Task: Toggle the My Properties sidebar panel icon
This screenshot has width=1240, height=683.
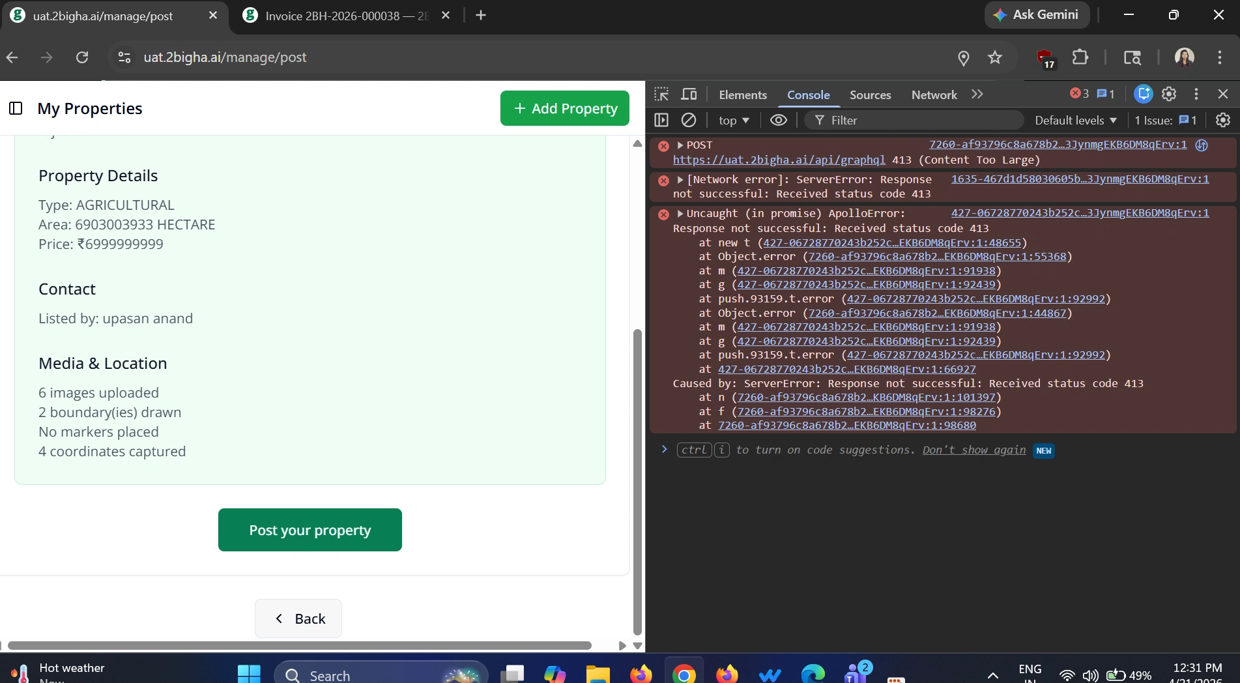Action: point(16,108)
